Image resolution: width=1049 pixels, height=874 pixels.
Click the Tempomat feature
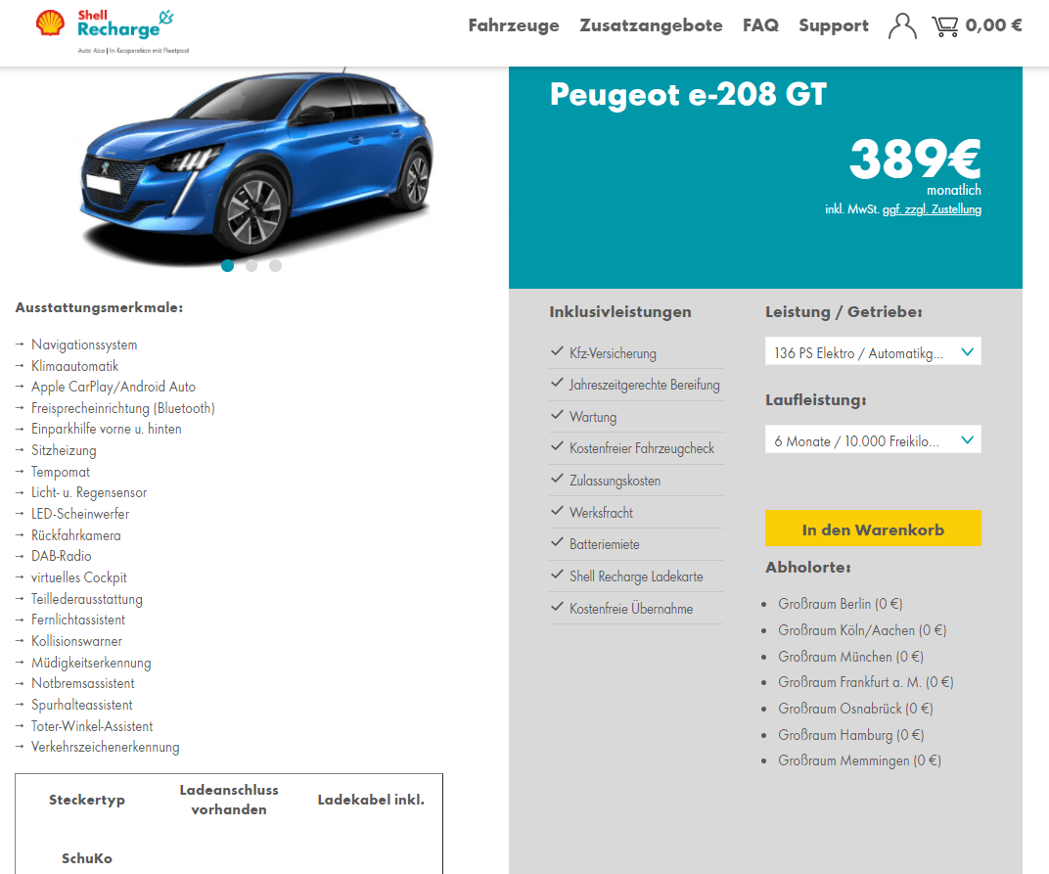(61, 472)
